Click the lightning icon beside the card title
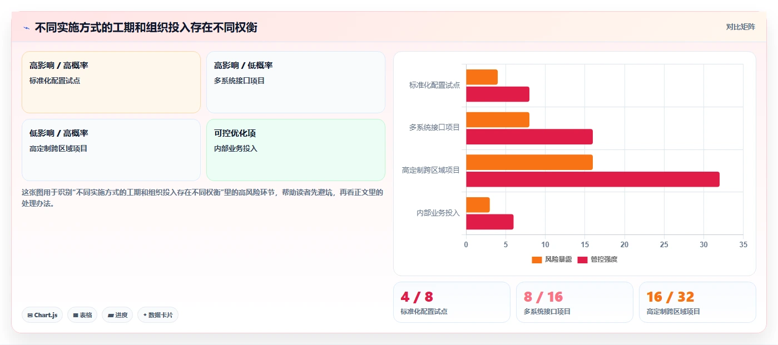The height and width of the screenshot is (345, 778). (x=26, y=28)
